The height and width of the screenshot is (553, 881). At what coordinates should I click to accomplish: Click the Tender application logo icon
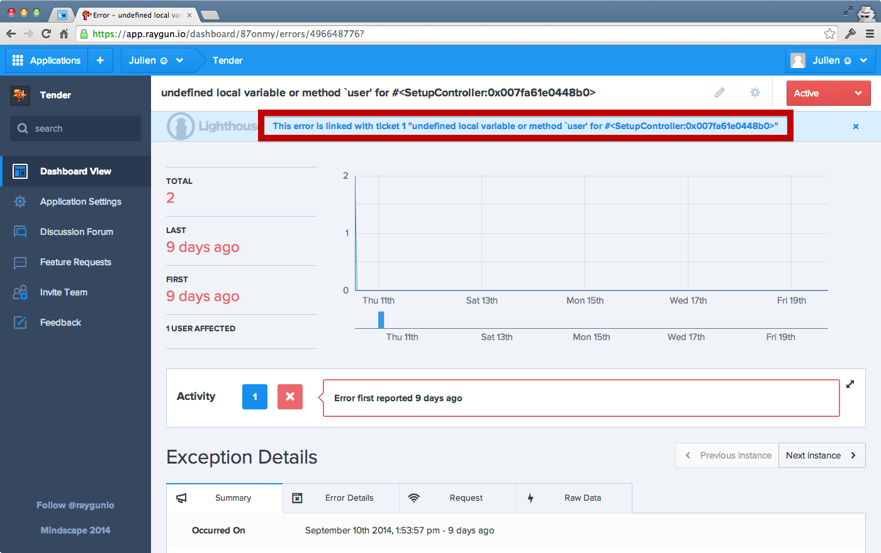(x=20, y=95)
